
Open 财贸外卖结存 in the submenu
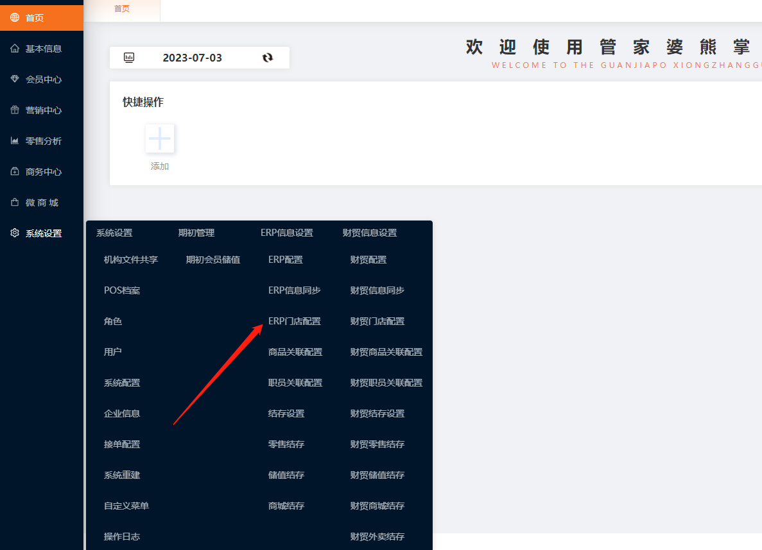pos(377,537)
